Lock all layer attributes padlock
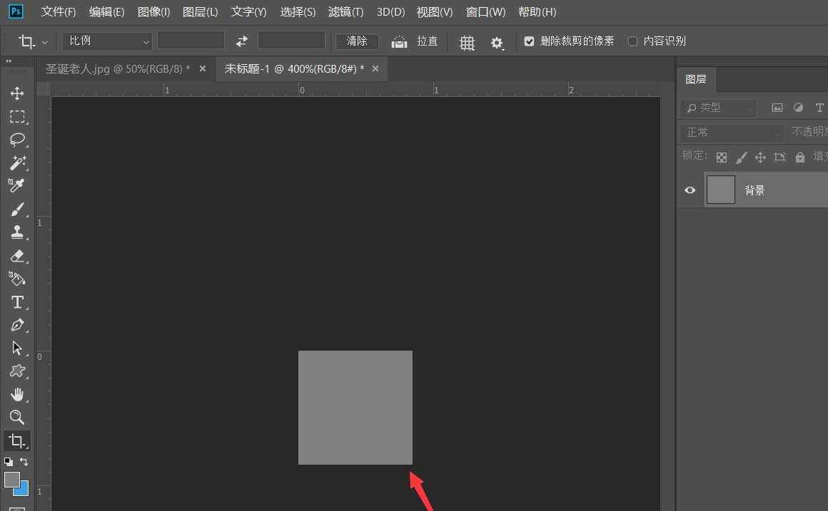 (x=800, y=158)
